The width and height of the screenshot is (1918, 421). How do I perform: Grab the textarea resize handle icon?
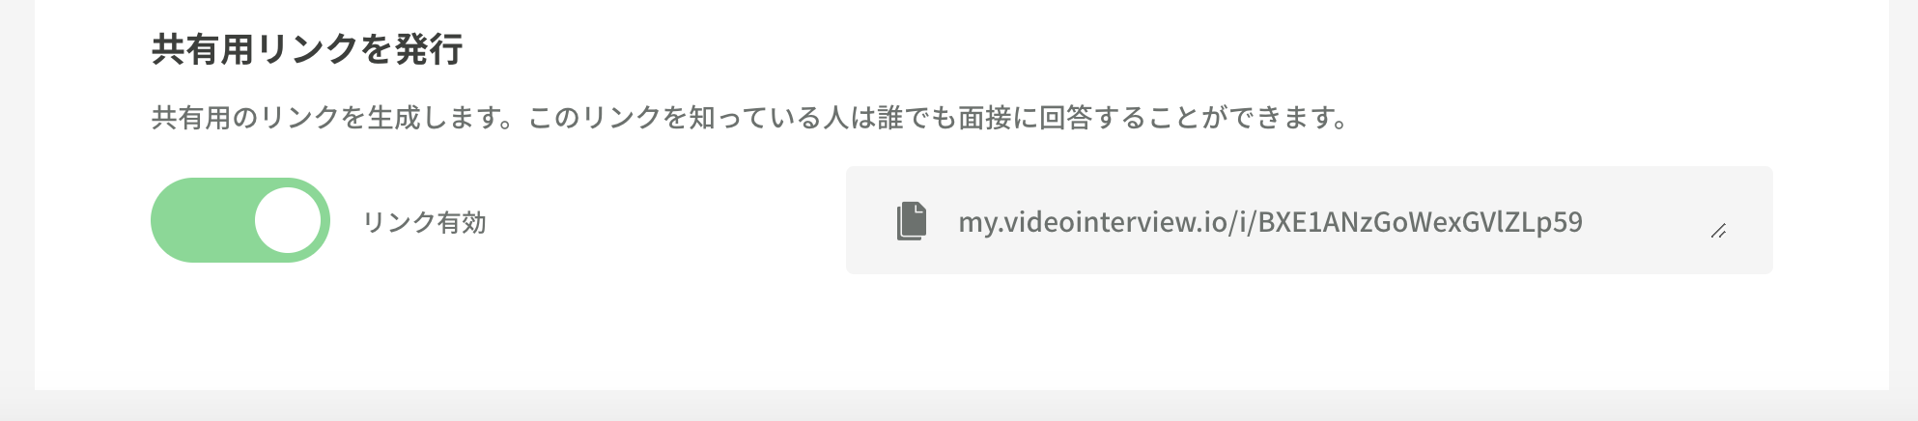point(1718,231)
